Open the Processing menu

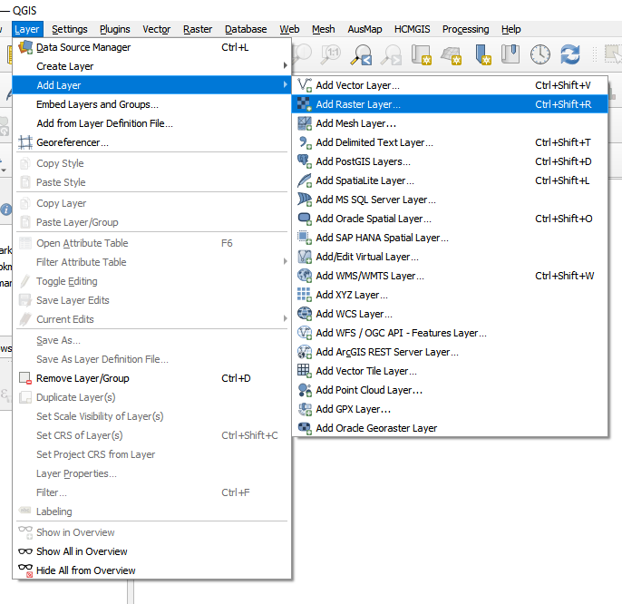tap(465, 29)
